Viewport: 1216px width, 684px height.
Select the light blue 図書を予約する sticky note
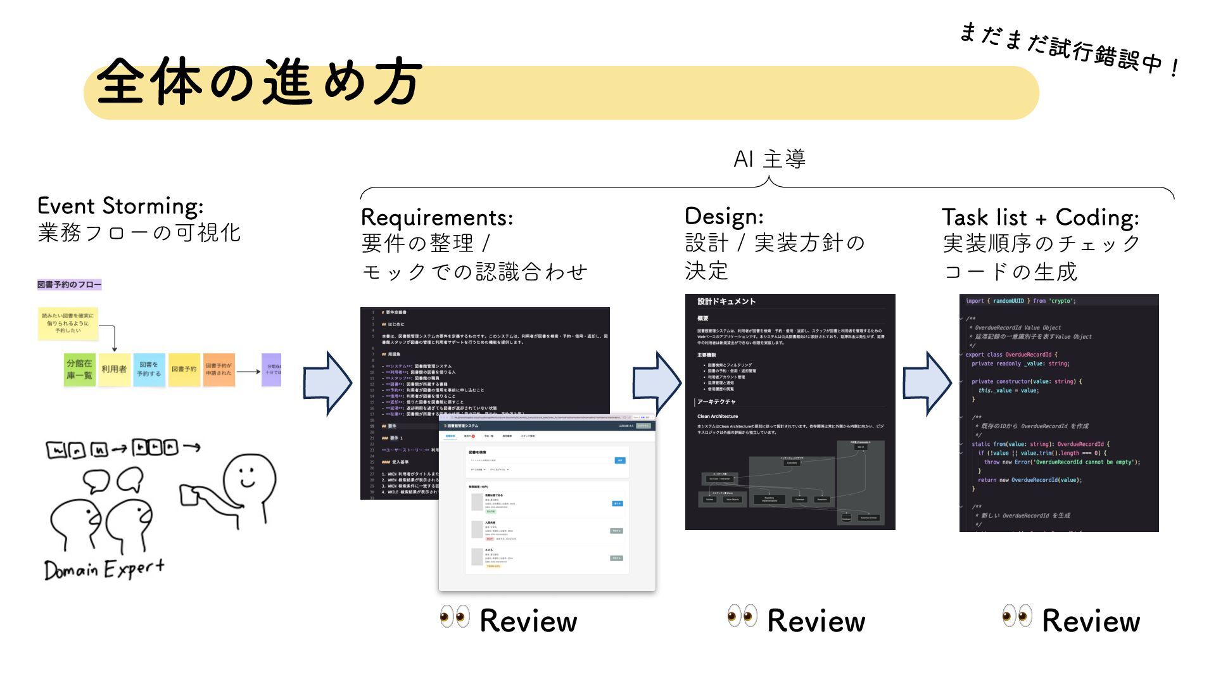(149, 369)
